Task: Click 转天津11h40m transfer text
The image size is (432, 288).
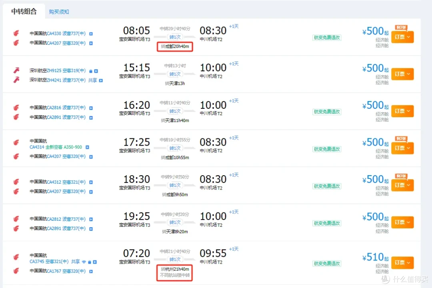Action: point(175,120)
